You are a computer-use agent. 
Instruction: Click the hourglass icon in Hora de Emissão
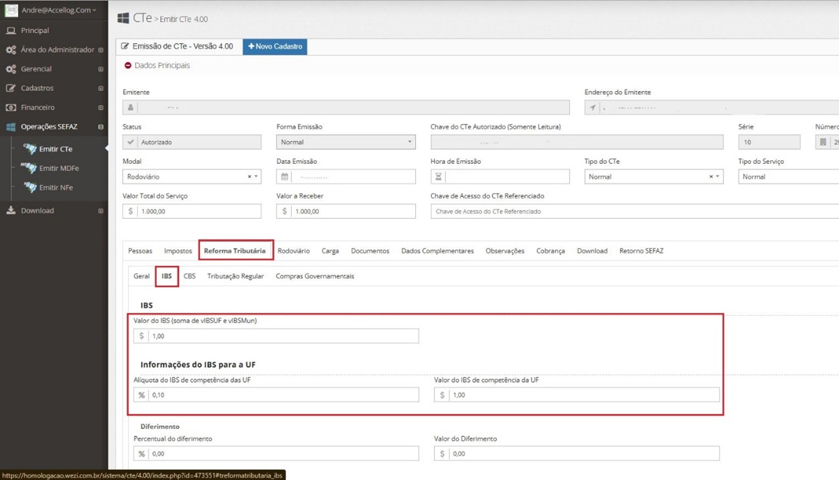coord(438,177)
